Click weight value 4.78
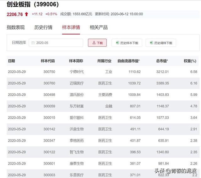201x178 pixels. click(194, 106)
